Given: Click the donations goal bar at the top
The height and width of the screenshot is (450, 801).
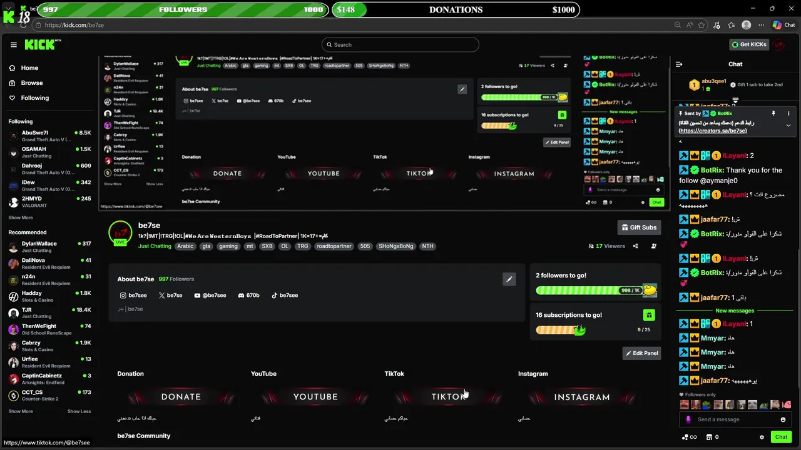Looking at the screenshot, I should (x=456, y=9).
